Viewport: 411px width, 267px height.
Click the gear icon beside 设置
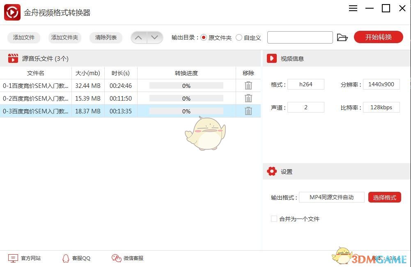(x=272, y=171)
